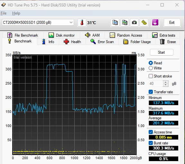Screen dimensions: 185x164
Task: Open the CT2000MX500SSD1 drive dropdown
Action: pyautogui.click(x=38, y=23)
